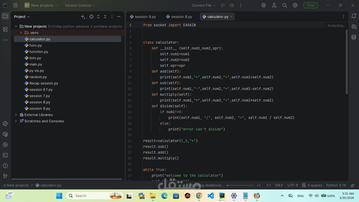
Task: Click calculator.py breadcrumb in status bar
Action: (48, 185)
